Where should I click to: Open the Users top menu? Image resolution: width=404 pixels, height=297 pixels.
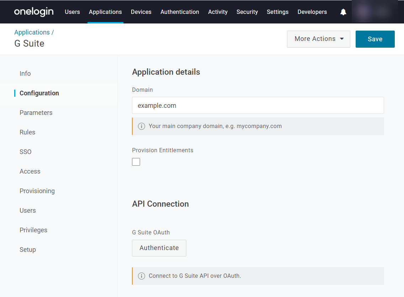point(73,12)
